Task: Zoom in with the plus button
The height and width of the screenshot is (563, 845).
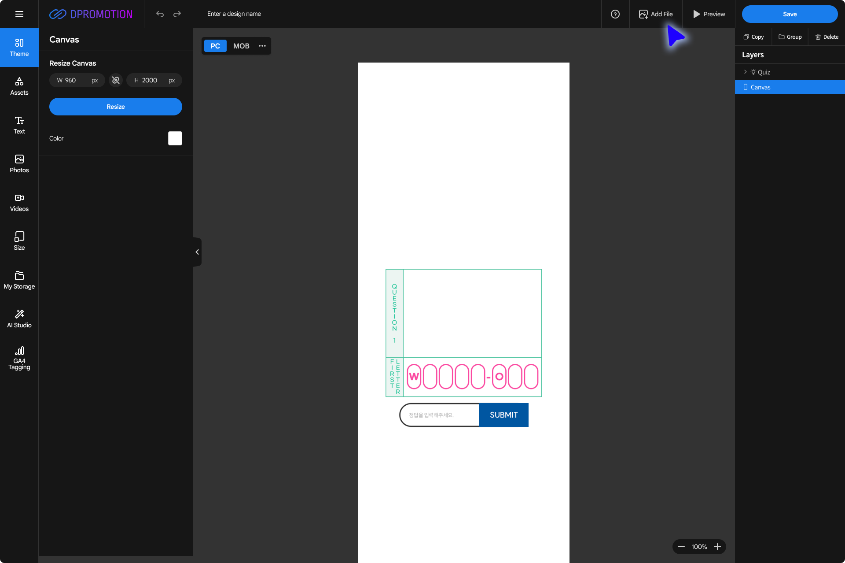Action: pyautogui.click(x=717, y=547)
